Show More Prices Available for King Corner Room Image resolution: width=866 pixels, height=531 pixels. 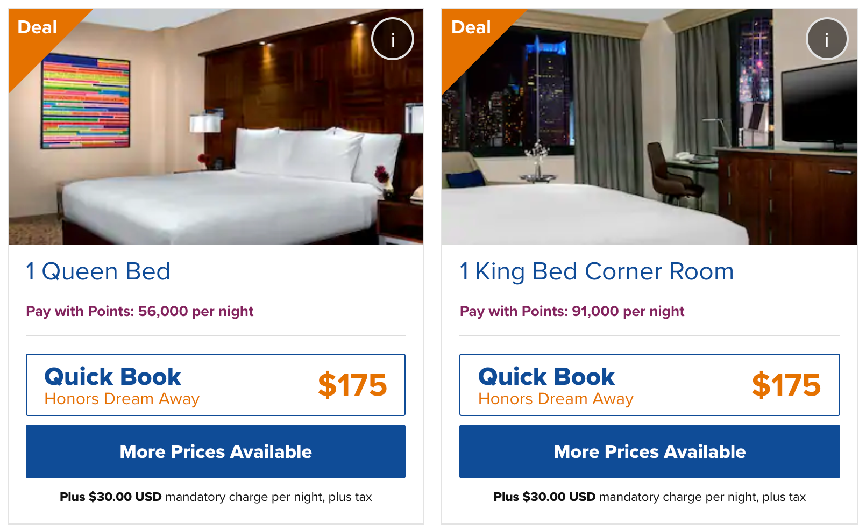pyautogui.click(x=649, y=451)
